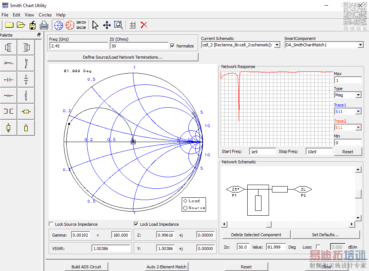Choose the transformer component in palette
This screenshot has height=271, width=369.
click(8, 111)
